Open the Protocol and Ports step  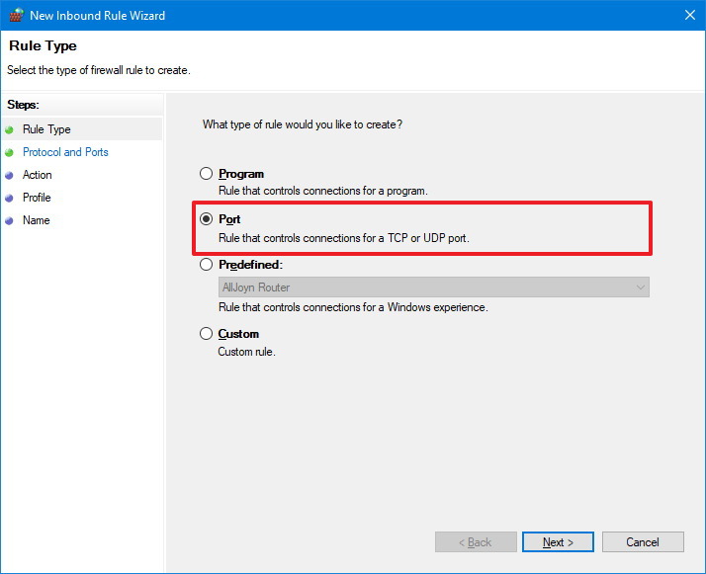click(65, 152)
